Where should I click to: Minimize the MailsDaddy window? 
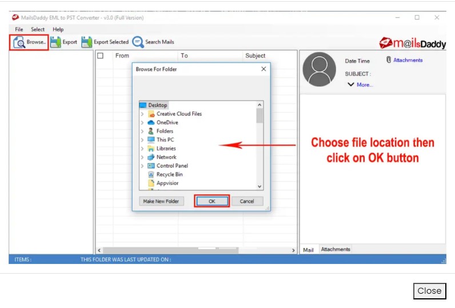397,17
